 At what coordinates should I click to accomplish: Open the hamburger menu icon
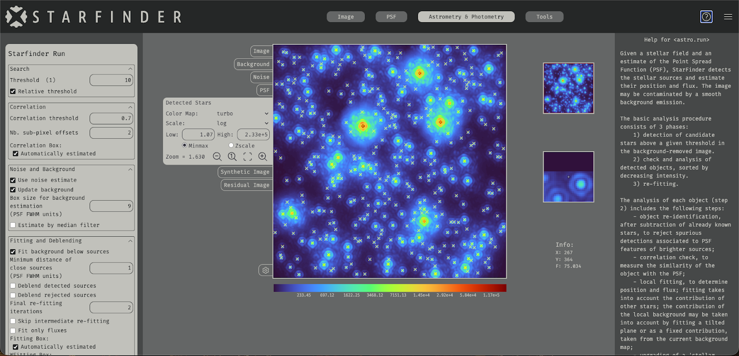[728, 17]
